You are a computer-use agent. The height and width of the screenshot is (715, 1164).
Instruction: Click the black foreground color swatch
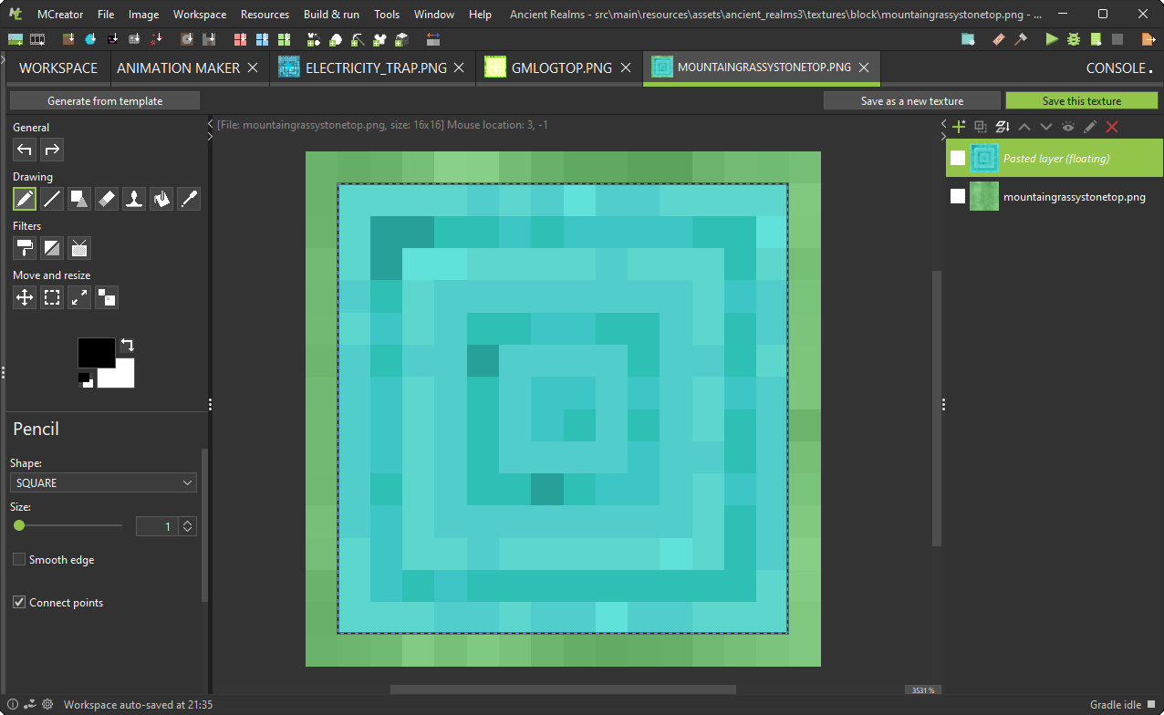(x=97, y=353)
